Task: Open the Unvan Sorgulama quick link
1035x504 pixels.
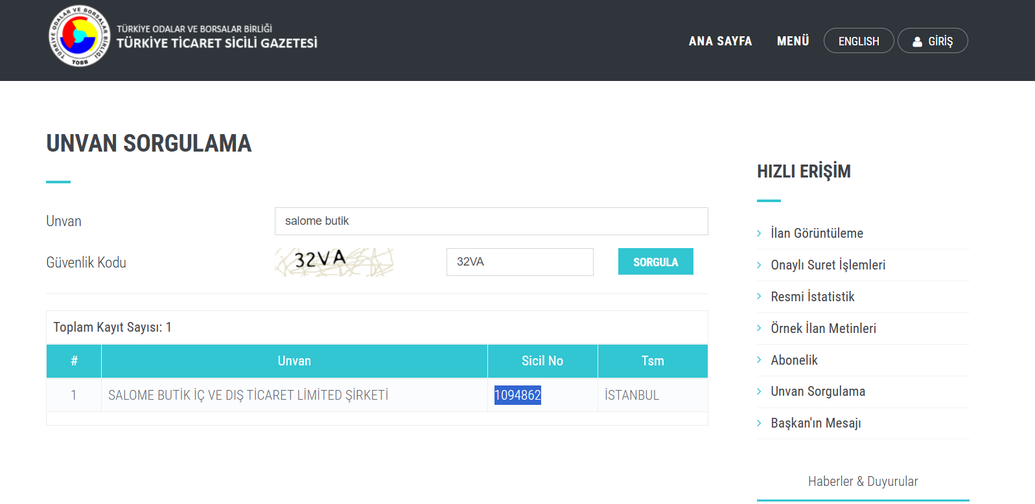Action: 817,391
